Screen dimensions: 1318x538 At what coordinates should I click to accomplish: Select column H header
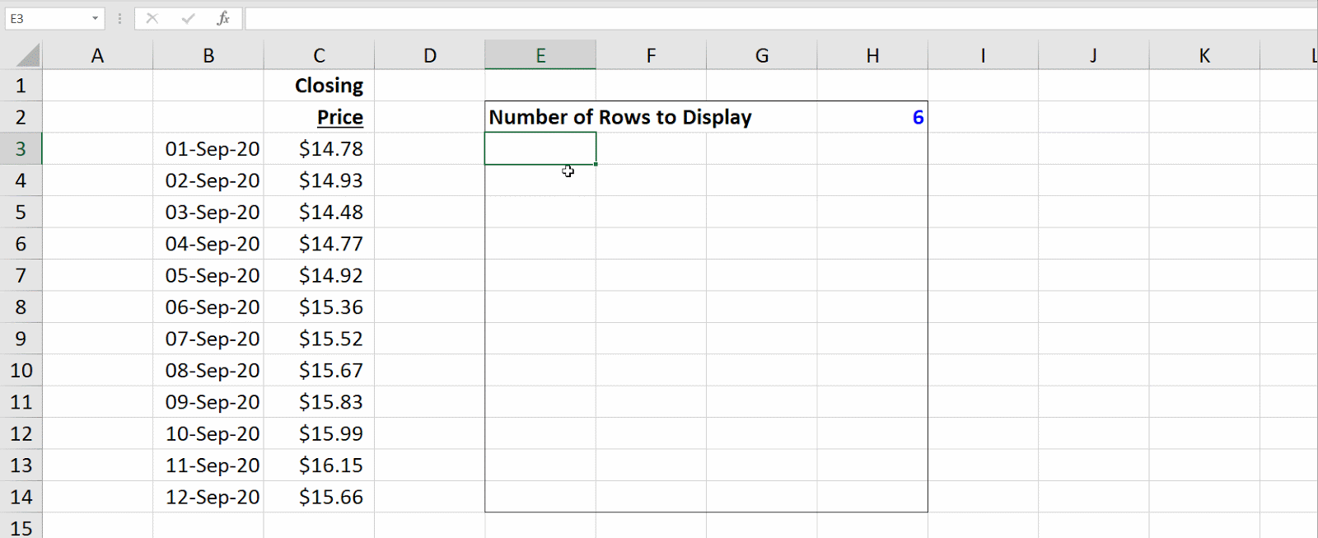[872, 55]
